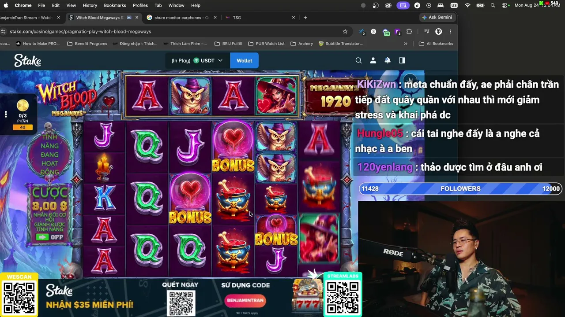
Task: Open the How to Make PRO bookmark
Action: click(38, 44)
